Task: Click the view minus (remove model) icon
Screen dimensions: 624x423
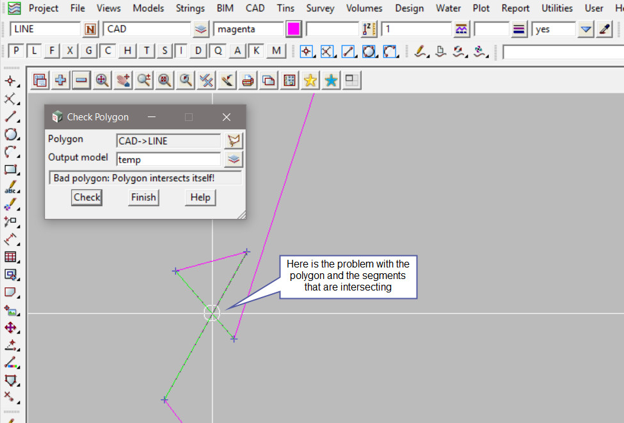Action: [x=81, y=80]
